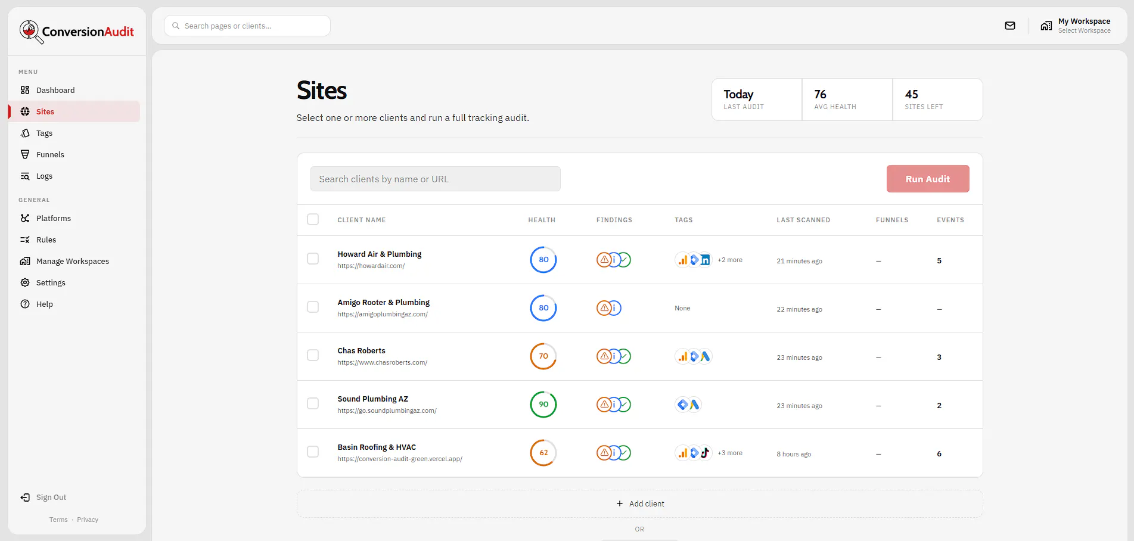Click the '45 Sites Left' stat card
The width and height of the screenshot is (1134, 541).
[937, 100]
